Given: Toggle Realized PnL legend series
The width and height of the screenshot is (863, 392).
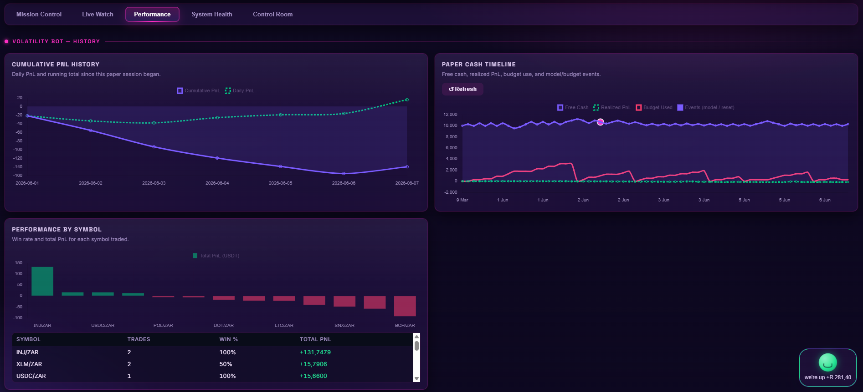Looking at the screenshot, I should [x=612, y=107].
